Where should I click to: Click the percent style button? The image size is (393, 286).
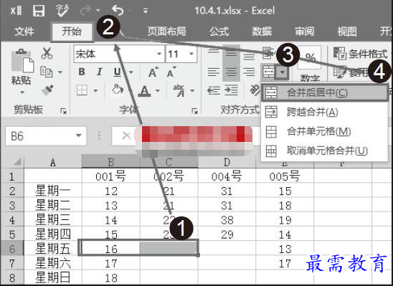point(311,57)
